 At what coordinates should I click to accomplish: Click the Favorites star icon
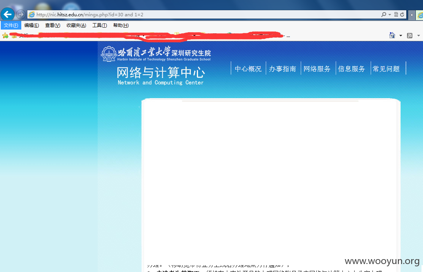5,36
